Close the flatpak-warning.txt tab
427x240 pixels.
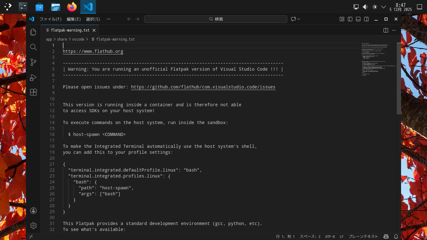[94, 30]
